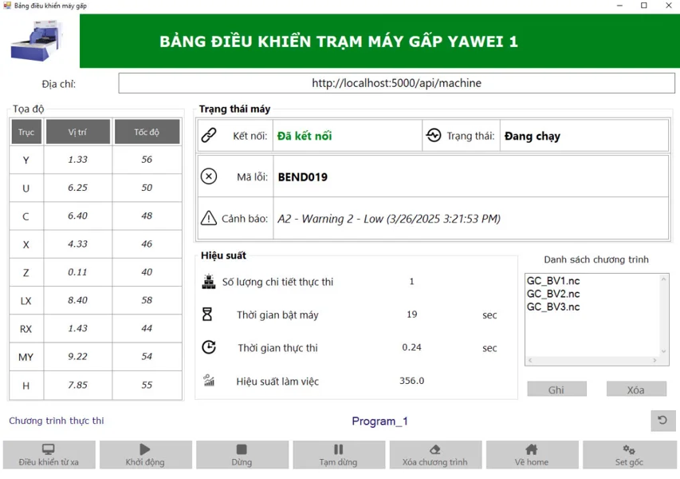The height and width of the screenshot is (479, 680).
Task: Click the status pulse icon
Action: pos(433,135)
